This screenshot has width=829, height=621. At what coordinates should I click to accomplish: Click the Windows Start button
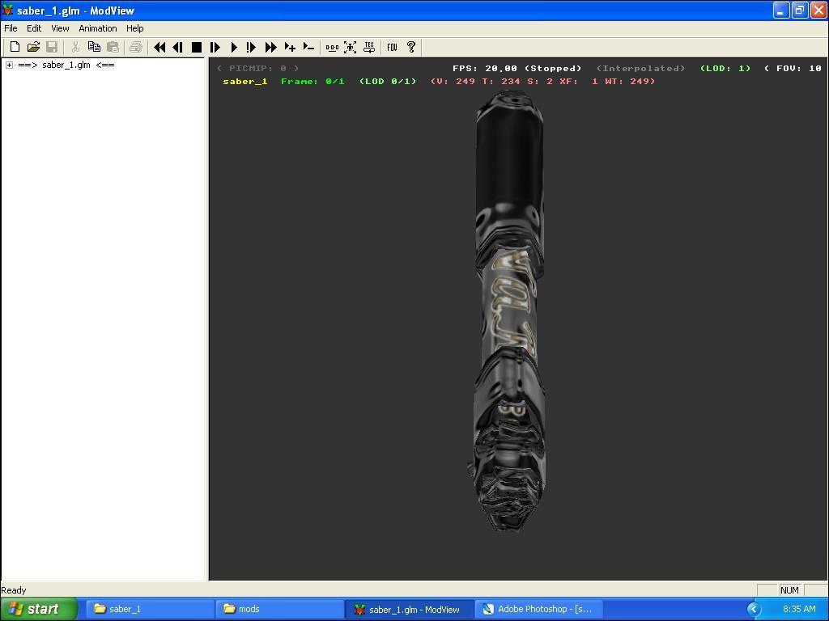[x=37, y=609]
